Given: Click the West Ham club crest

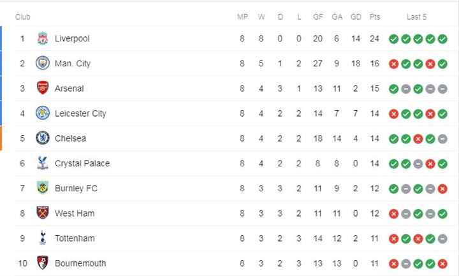Looking at the screenshot, I should pos(43,213).
